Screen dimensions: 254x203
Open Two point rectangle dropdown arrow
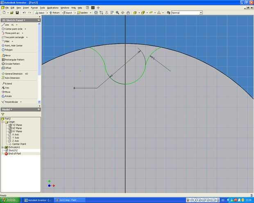(27, 37)
